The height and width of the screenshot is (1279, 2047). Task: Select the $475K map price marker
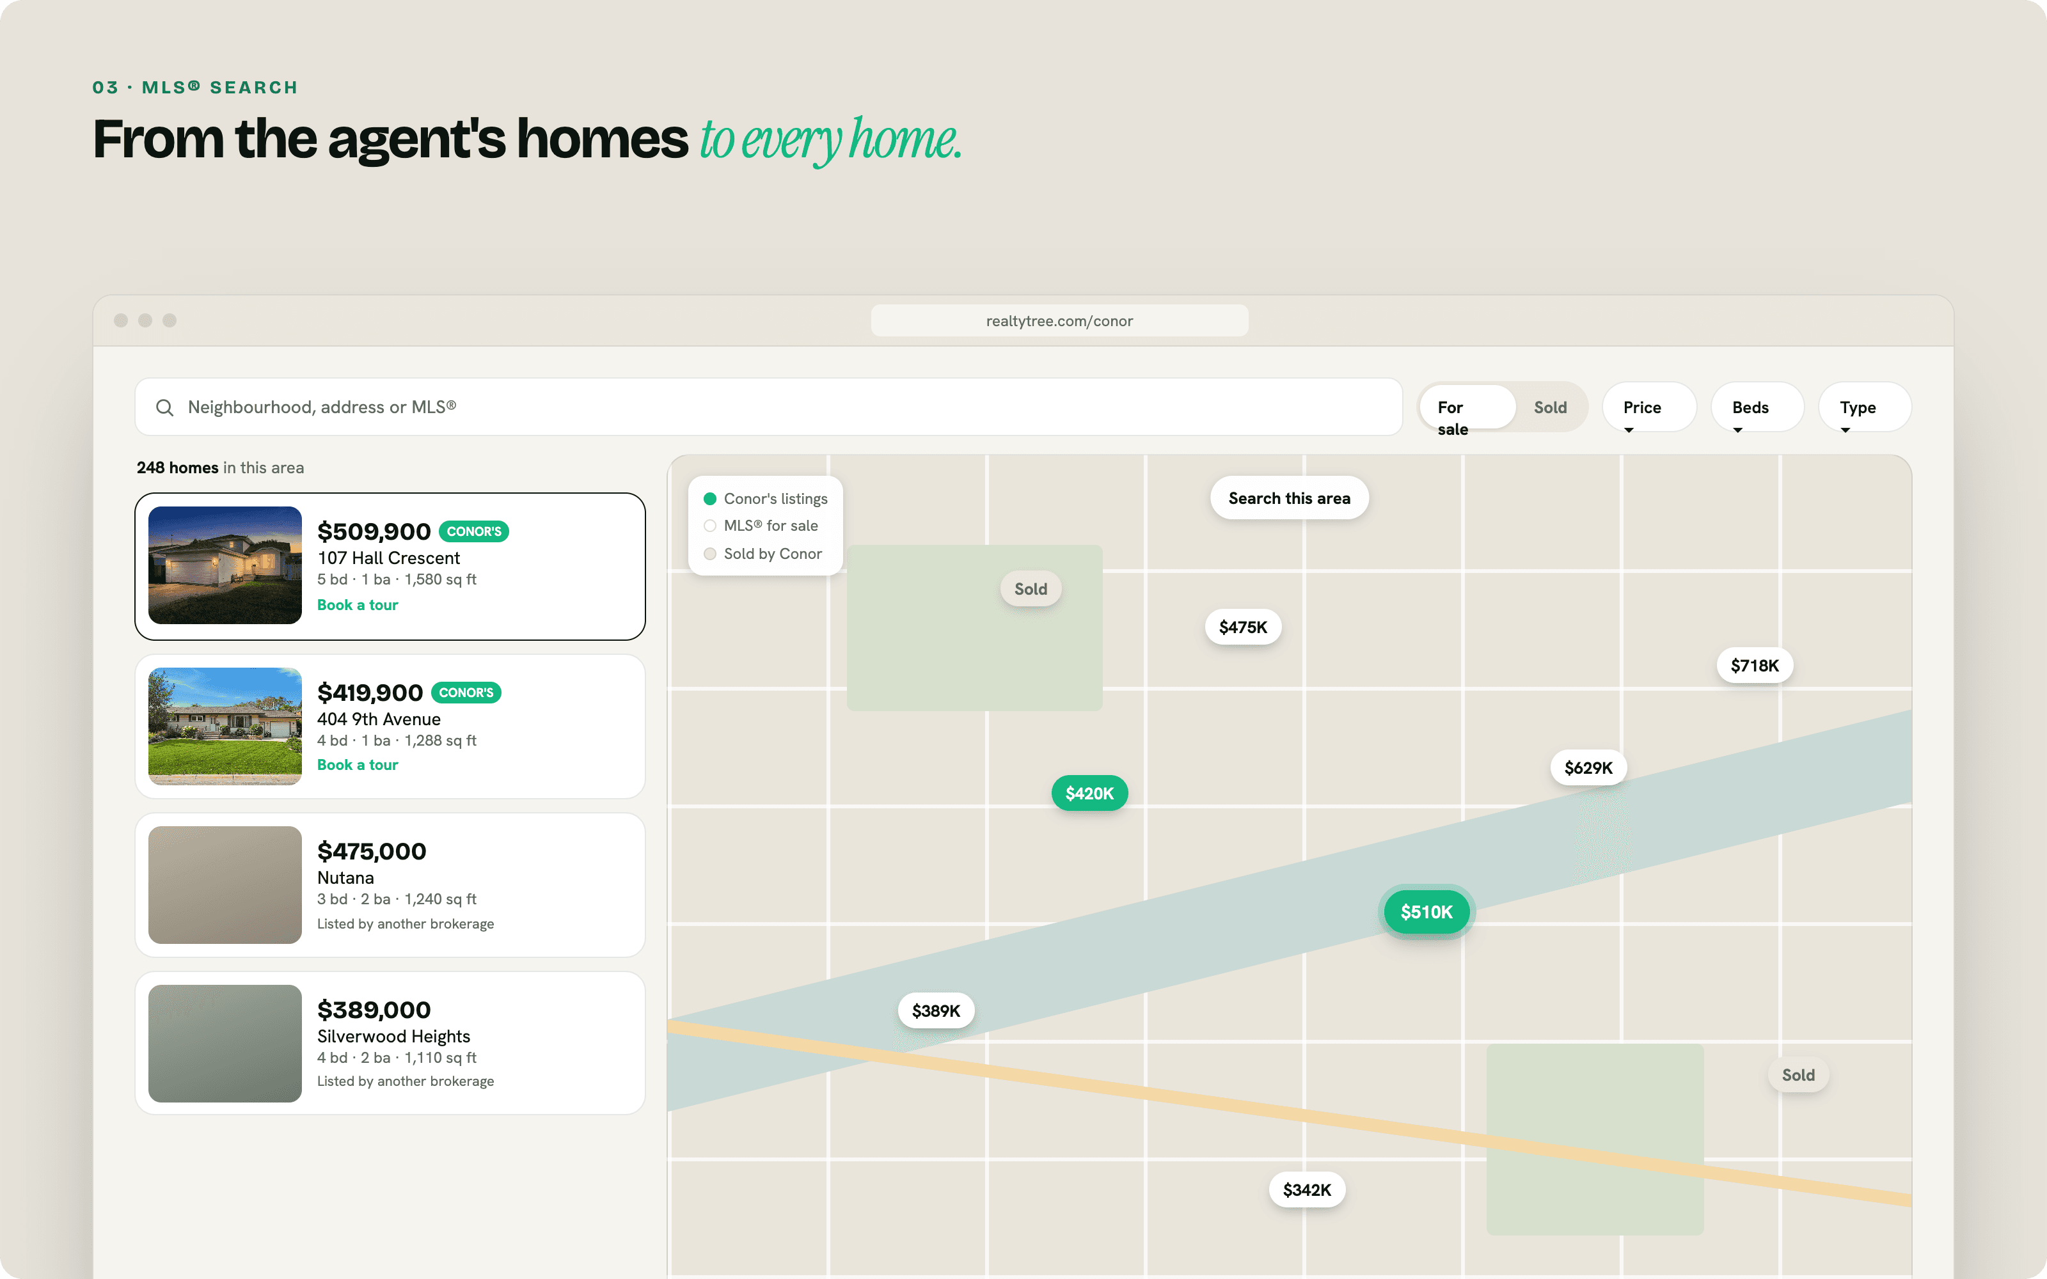tap(1242, 627)
